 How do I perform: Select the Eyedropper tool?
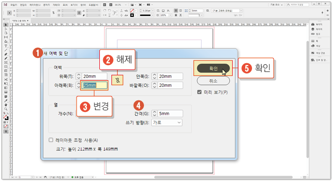coord(6,100)
